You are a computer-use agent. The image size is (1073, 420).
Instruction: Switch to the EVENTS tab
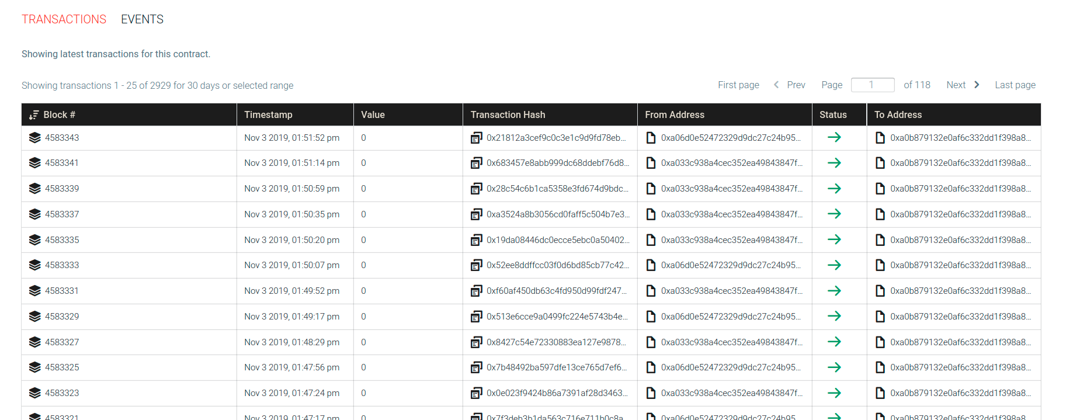tap(142, 19)
